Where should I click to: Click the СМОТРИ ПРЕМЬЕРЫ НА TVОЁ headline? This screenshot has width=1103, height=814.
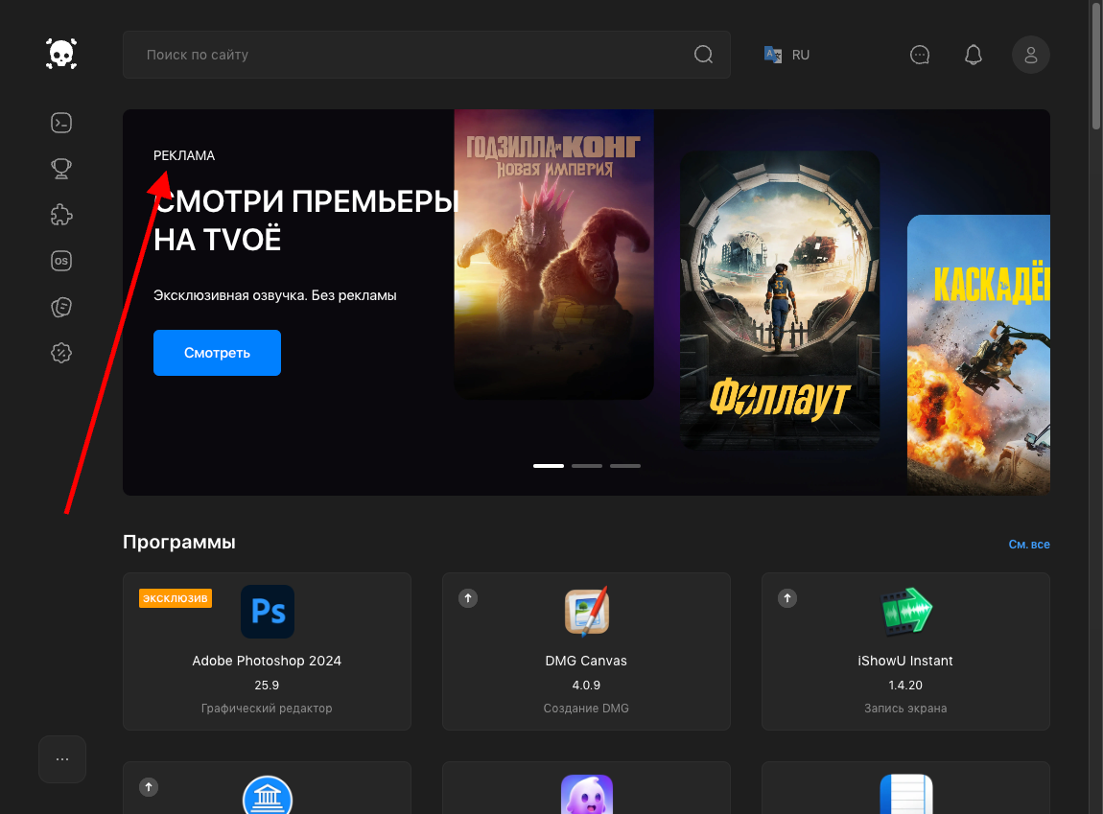[x=307, y=221]
